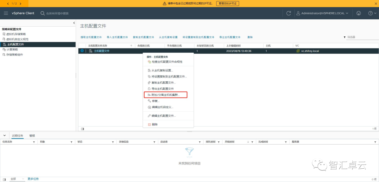The height and width of the screenshot is (182, 379).
Task: Open the smiley feedback icon
Action: pos(359,13)
